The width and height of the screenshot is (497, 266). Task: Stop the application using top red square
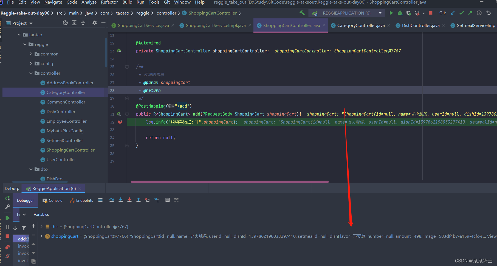click(431, 13)
